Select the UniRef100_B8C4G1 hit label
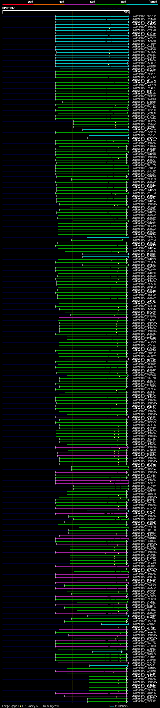The width and height of the screenshot is (160, 708). coord(143,665)
